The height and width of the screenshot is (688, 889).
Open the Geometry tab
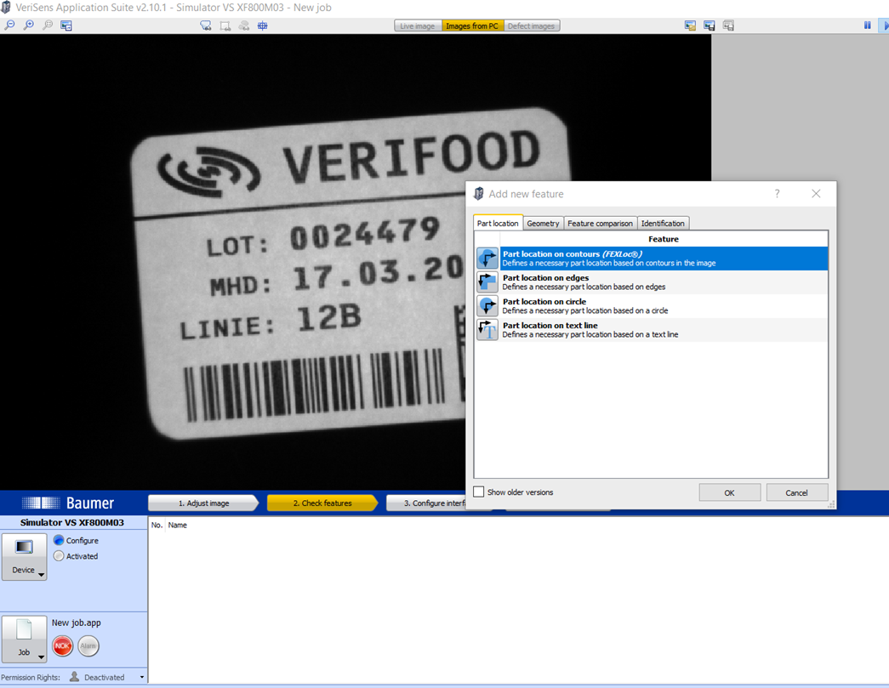[543, 224]
